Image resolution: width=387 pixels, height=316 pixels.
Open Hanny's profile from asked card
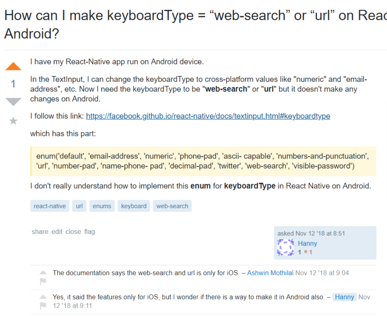[x=307, y=243]
